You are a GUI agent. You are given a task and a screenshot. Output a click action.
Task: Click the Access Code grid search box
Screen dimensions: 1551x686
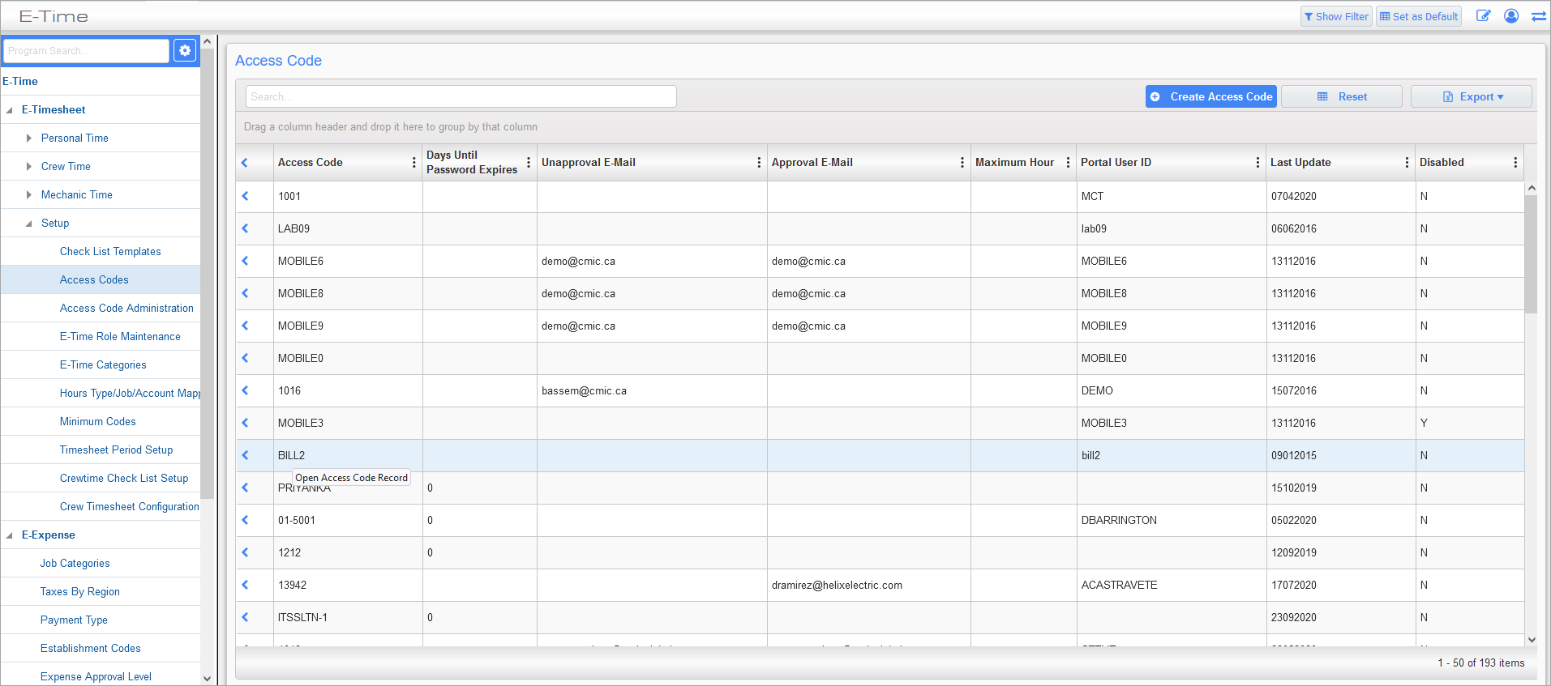click(x=461, y=96)
